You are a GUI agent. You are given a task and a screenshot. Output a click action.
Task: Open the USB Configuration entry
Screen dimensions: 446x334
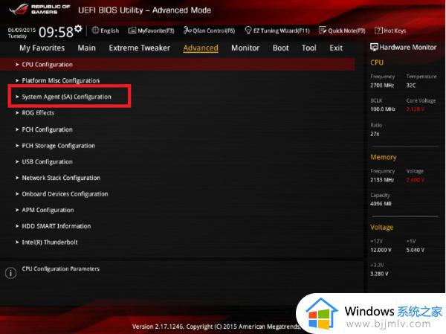48,161
